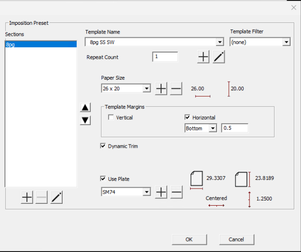Disable the Use Plate checkbox

[x=103, y=179]
